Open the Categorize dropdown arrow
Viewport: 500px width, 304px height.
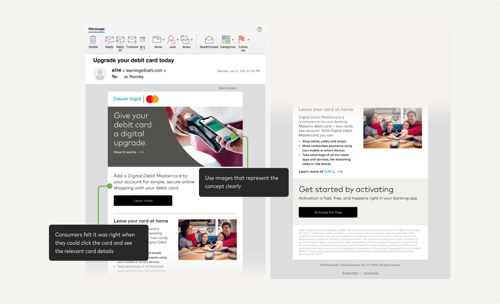pos(233,40)
